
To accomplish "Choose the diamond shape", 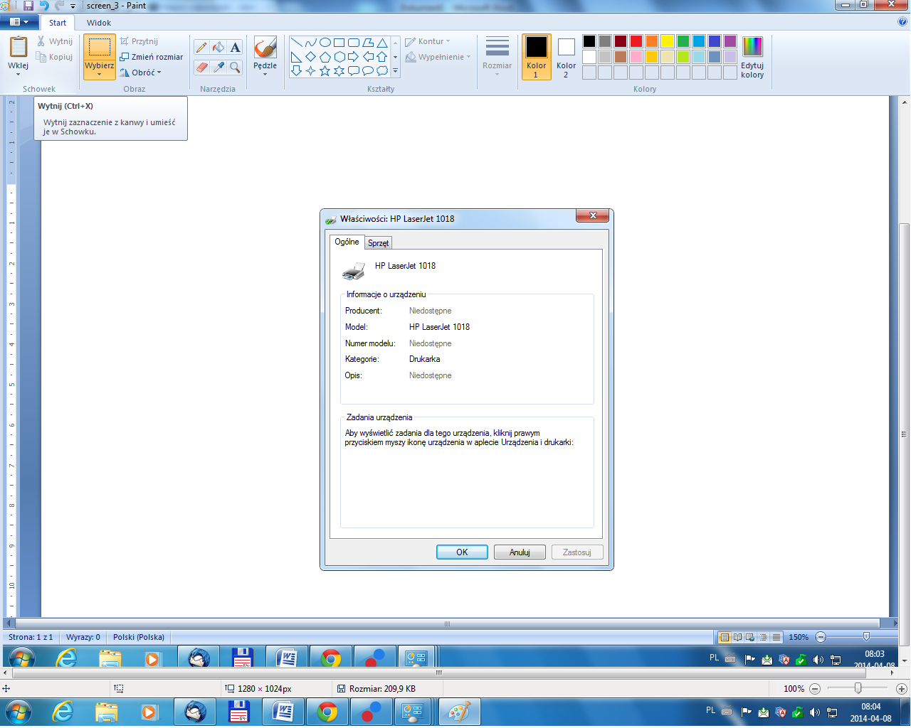I will [310, 57].
